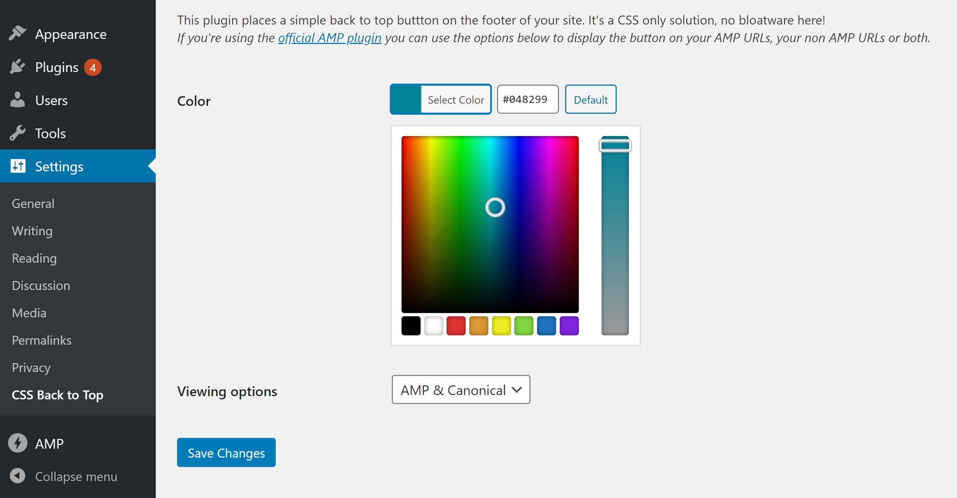The image size is (957, 498).
Task: Click the Plugins update count badge
Action: tap(92, 67)
